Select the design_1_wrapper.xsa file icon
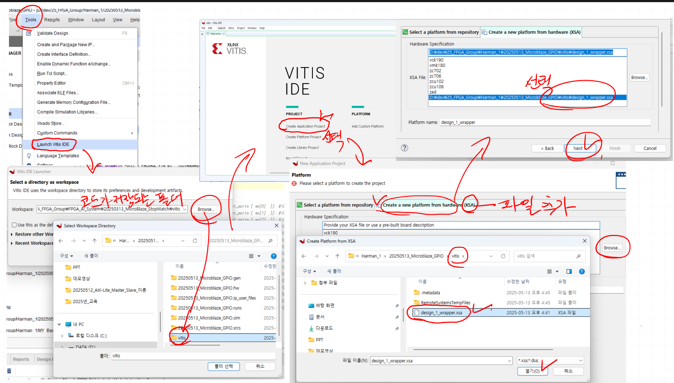Viewport: 674px width, 383px height. click(x=417, y=313)
